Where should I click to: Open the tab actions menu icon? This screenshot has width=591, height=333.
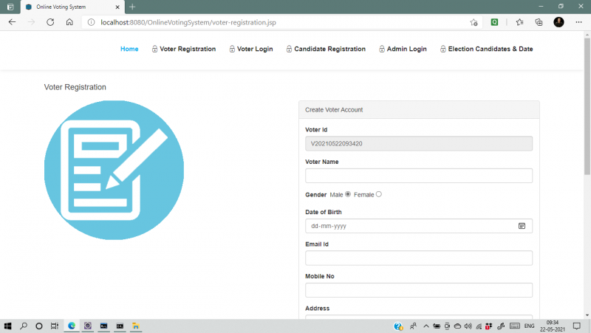coord(10,7)
